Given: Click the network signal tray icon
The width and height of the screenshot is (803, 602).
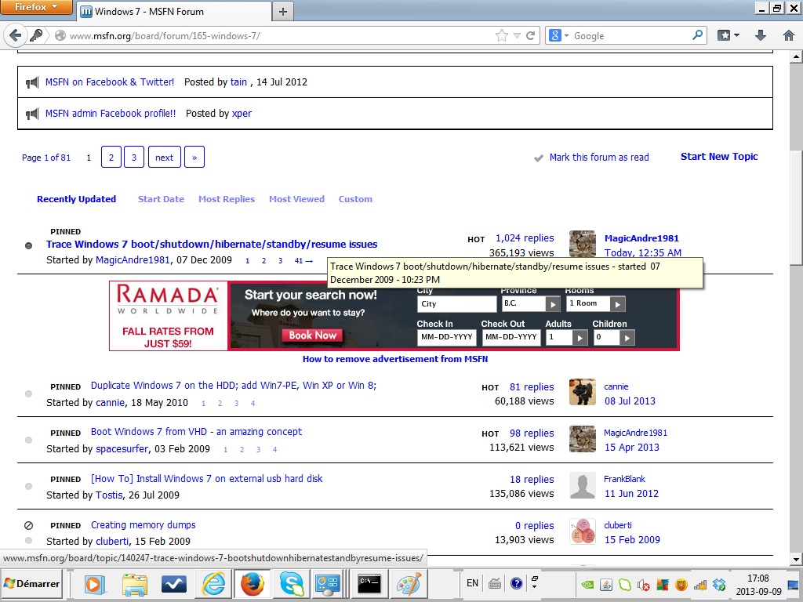Looking at the screenshot, I should 700,584.
